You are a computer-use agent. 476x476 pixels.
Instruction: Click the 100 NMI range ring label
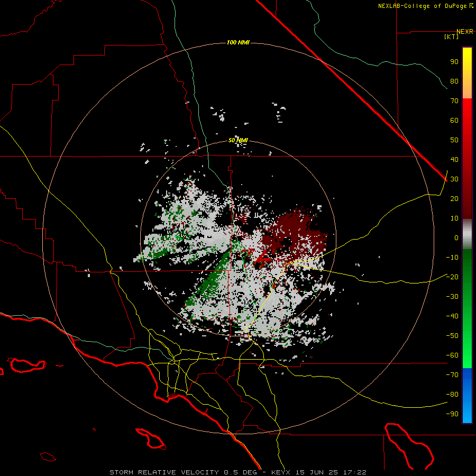(238, 42)
